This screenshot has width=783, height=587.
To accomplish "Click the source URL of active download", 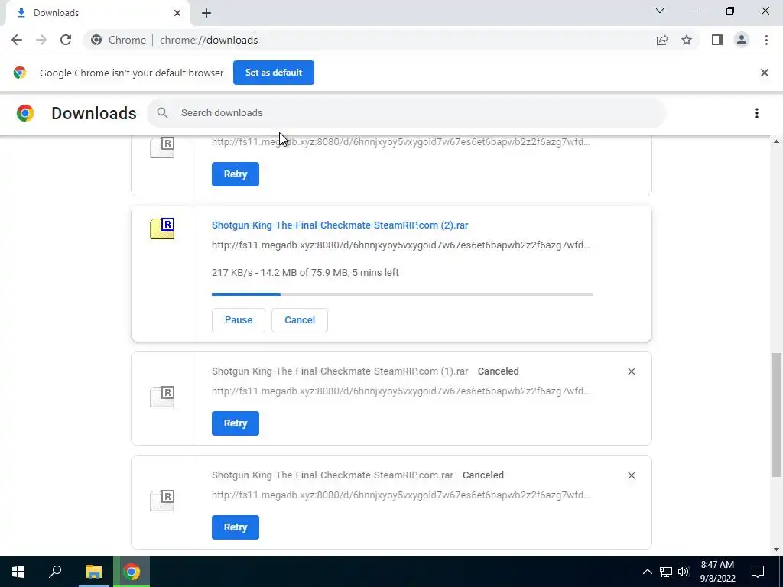I will [401, 245].
